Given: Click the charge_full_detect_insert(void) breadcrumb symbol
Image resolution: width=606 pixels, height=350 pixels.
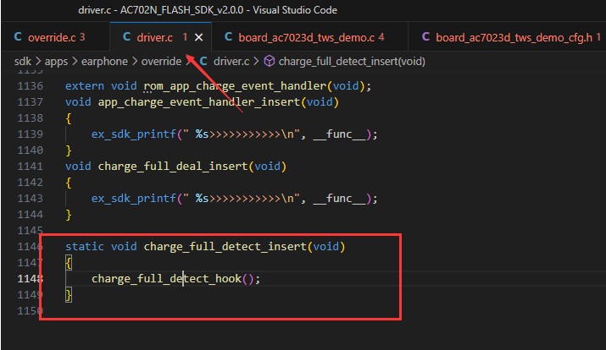Looking at the screenshot, I should 352,61.
